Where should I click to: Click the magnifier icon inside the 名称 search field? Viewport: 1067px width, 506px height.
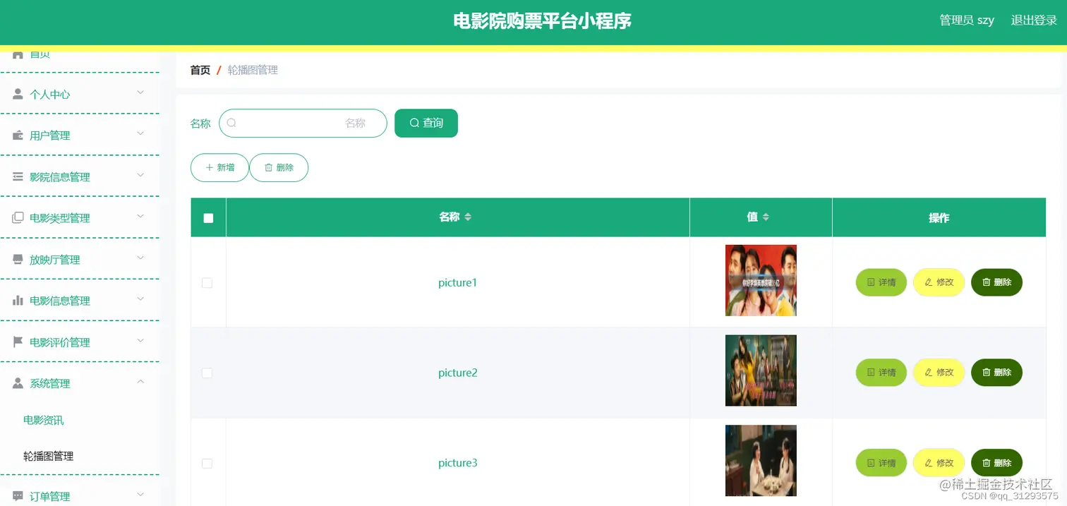[x=231, y=123]
